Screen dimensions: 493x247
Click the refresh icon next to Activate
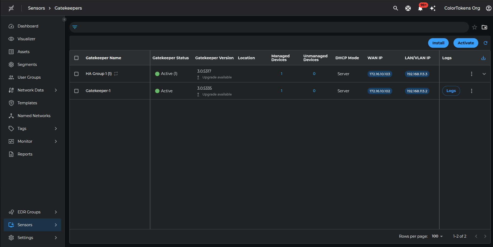[485, 43]
